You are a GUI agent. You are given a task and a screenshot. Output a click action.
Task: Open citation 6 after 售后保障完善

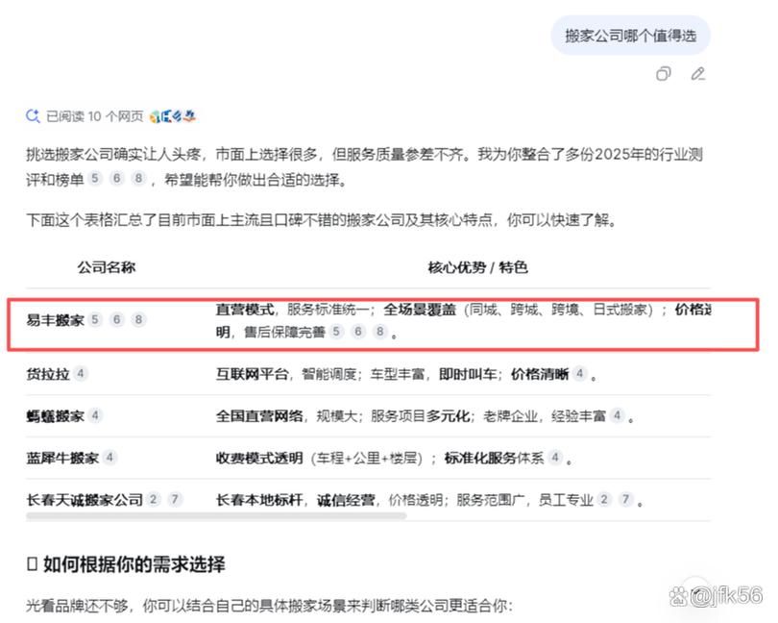click(357, 331)
